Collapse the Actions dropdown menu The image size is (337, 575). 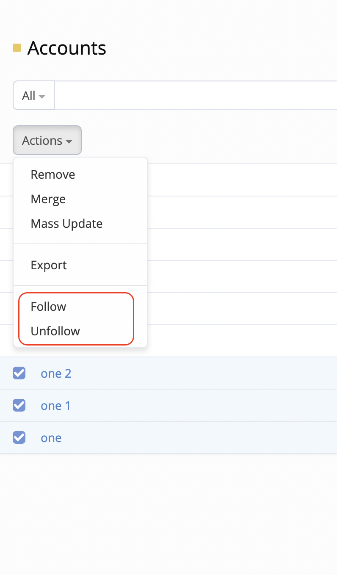[47, 141]
